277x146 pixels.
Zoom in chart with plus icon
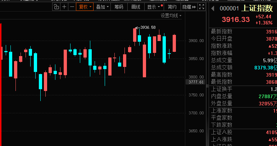point(64,6)
